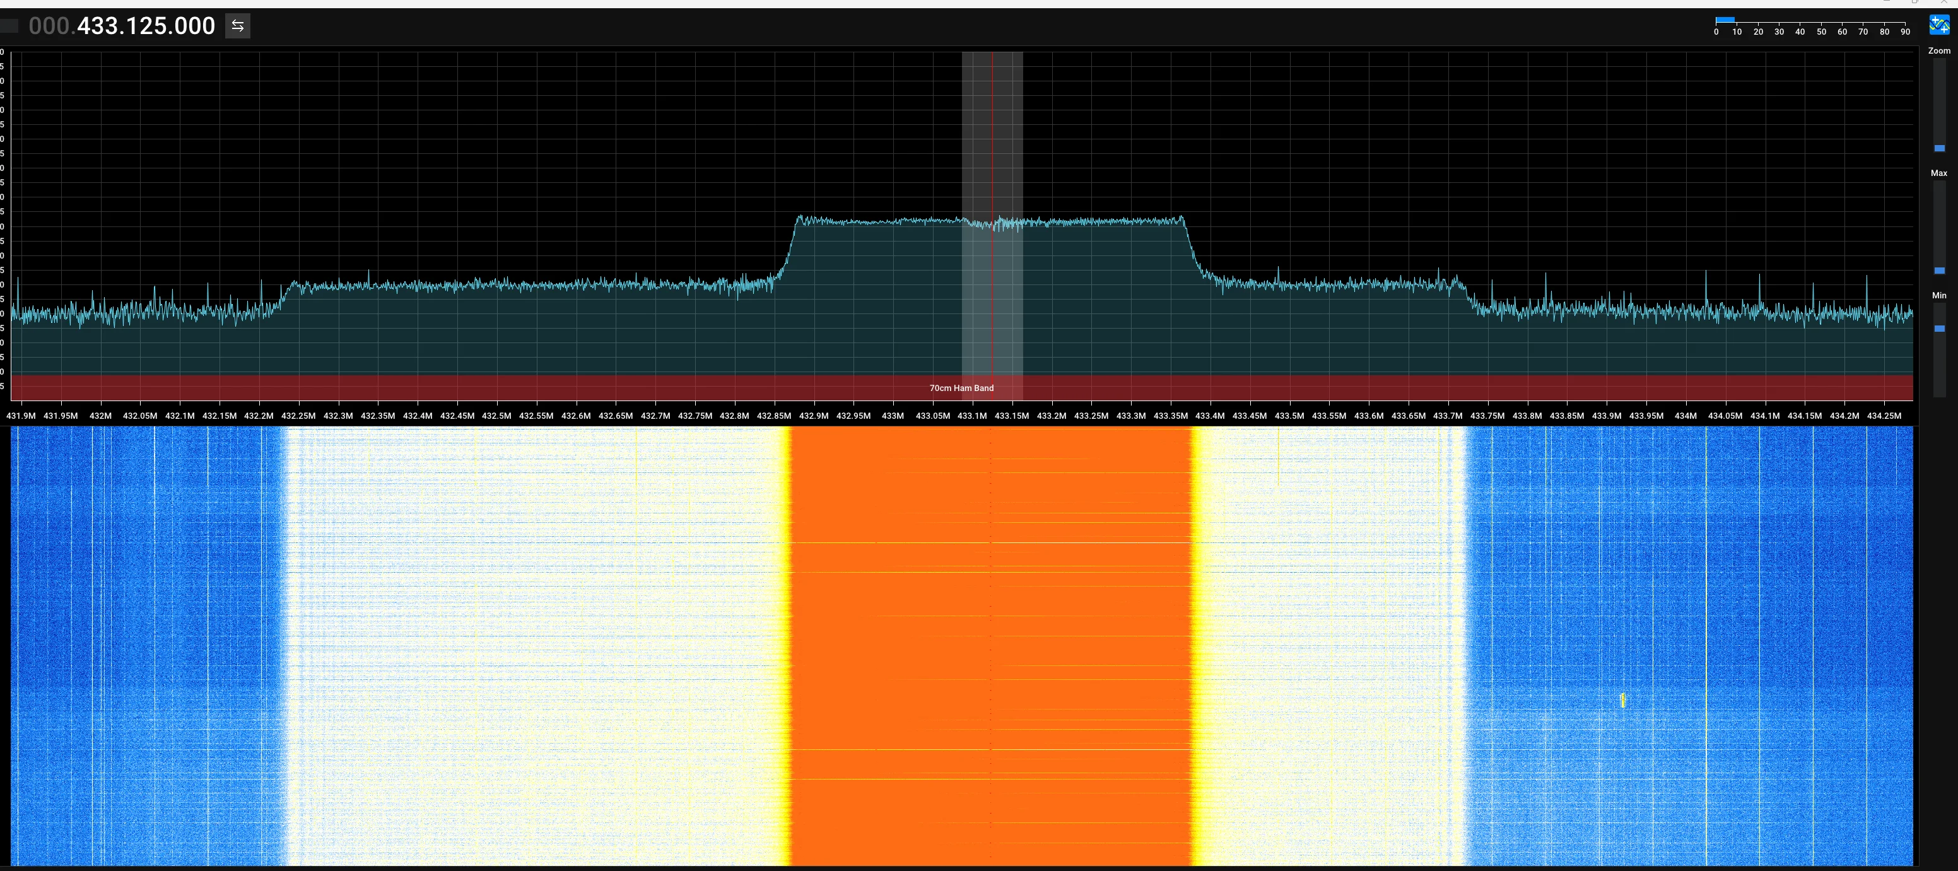Screen dimensions: 1958x871
Task: Click the Zoom slider handle
Action: 1939,148
